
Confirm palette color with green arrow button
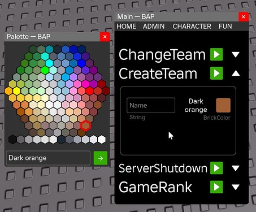[x=101, y=158]
